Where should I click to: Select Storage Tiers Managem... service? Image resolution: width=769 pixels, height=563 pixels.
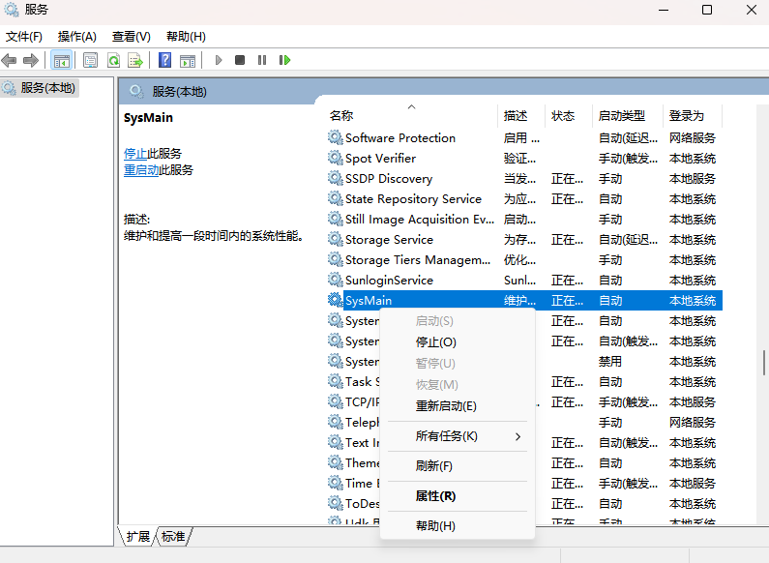tap(524, 259)
